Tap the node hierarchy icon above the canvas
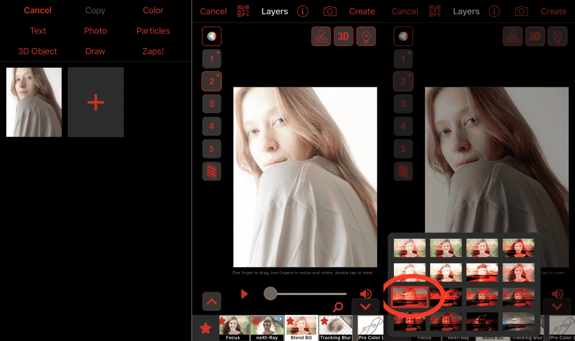Image resolution: width=575 pixels, height=341 pixels. (321, 36)
